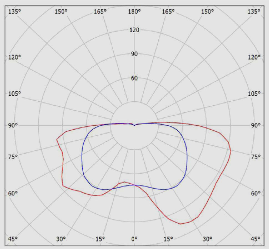
Task: Click the left-side 90° axis label
Action: (13, 125)
